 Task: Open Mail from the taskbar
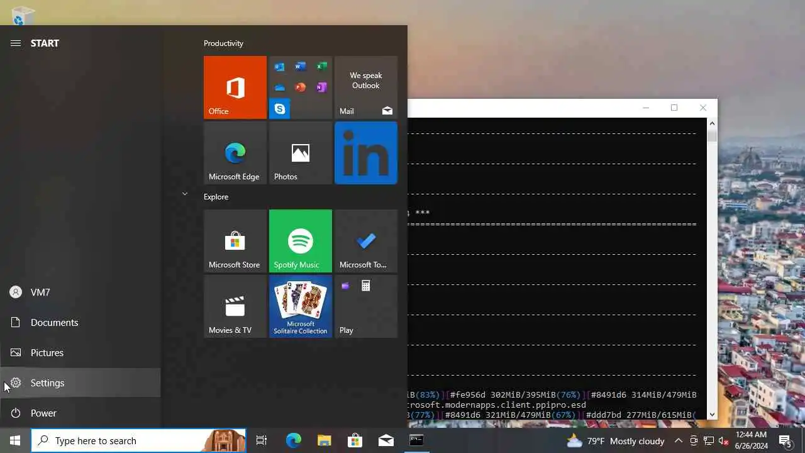coord(386,440)
